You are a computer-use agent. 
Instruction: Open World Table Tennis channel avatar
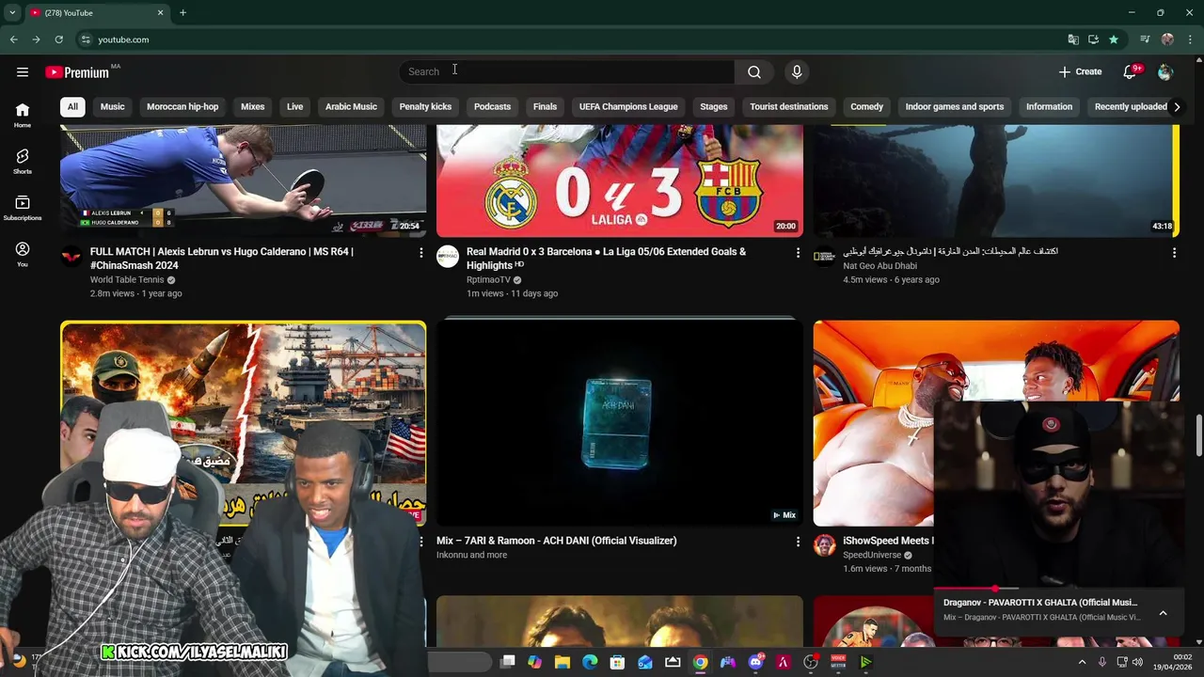(71, 256)
